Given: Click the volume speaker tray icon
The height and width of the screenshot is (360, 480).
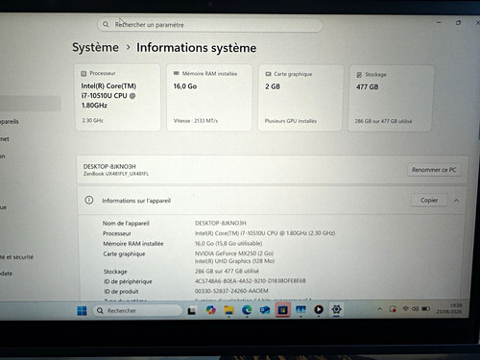Looking at the screenshot, I should coord(415,309).
